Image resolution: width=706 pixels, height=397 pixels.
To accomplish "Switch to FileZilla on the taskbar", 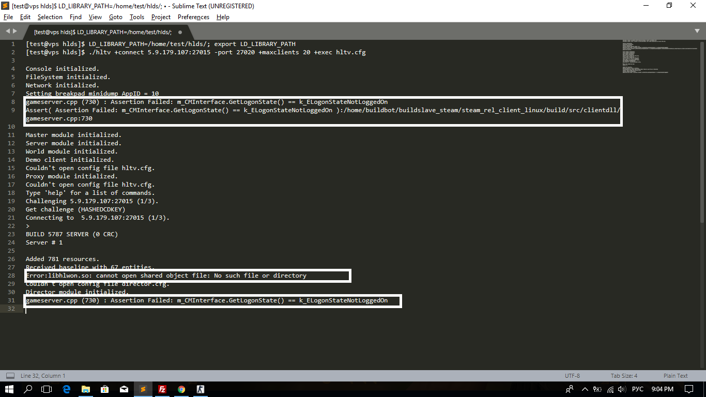I will click(x=162, y=389).
